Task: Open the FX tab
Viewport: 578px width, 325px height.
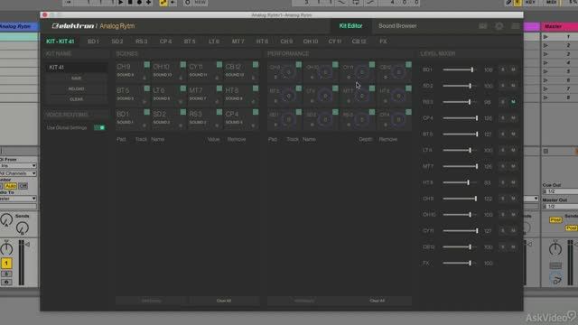Action: click(x=383, y=42)
